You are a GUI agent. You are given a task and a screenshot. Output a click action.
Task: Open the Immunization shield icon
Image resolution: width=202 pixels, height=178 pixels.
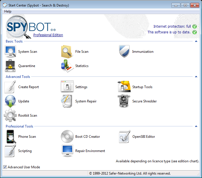pyautogui.click(x=124, y=52)
